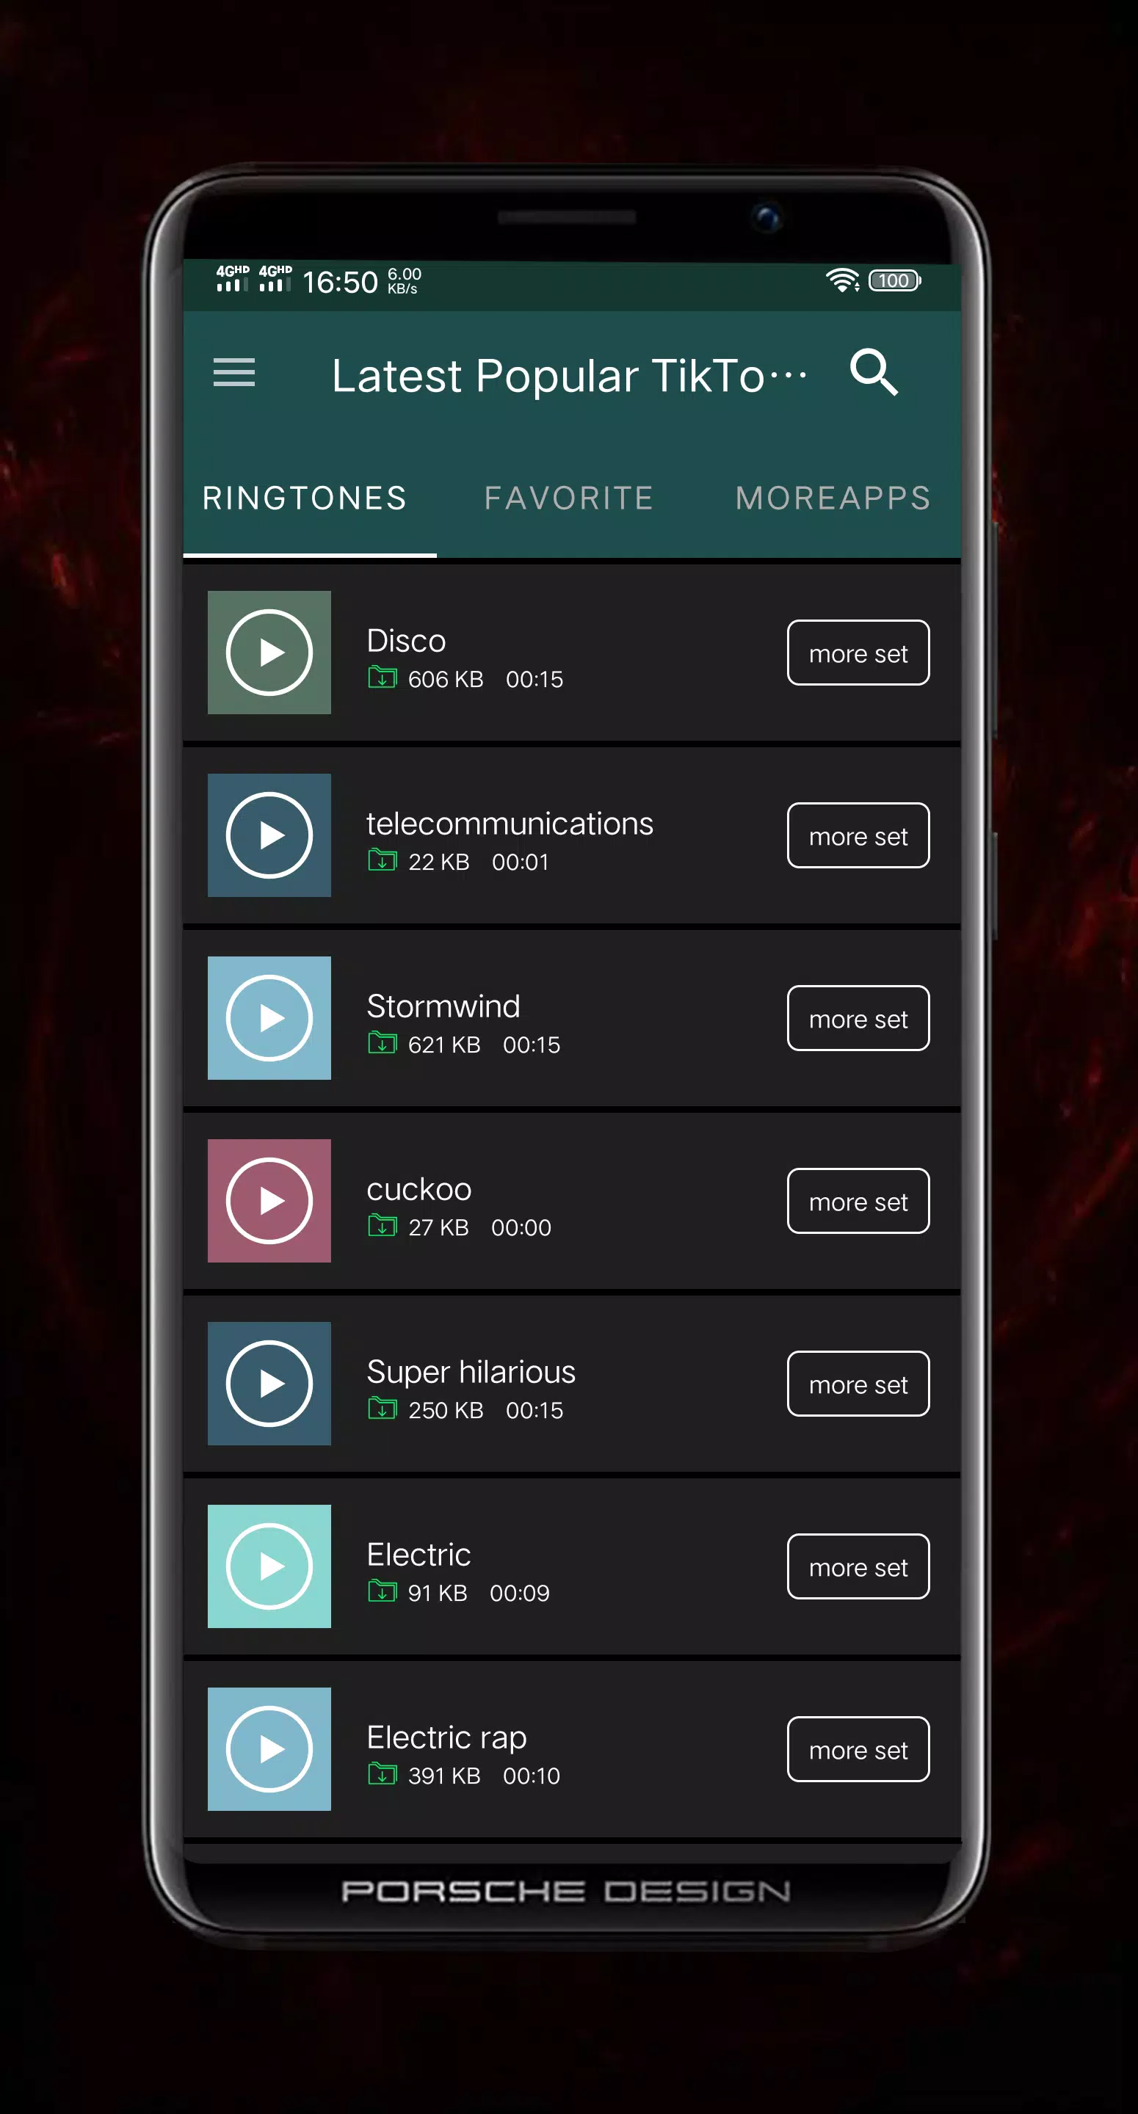Open the hamburger navigation menu

[234, 373]
